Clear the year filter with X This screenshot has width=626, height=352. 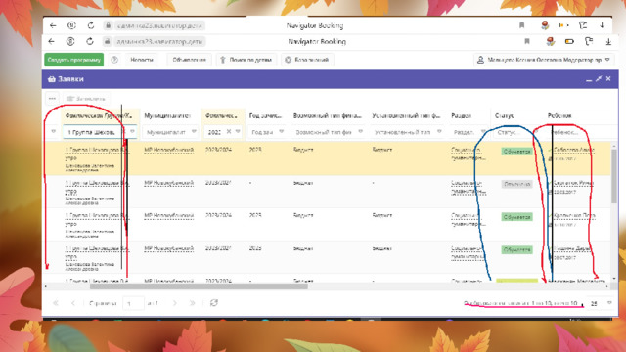point(229,131)
